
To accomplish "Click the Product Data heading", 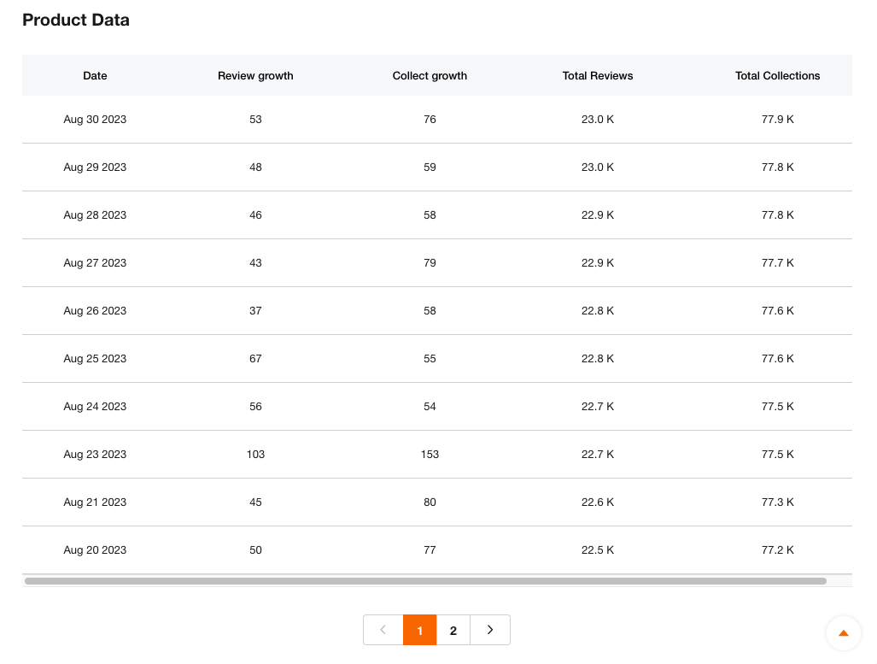I will pos(75,20).
